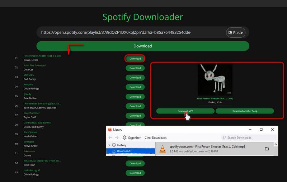Click the downloaded mp3 file name
This screenshot has width=287, height=182.
pyautogui.click(x=207, y=146)
